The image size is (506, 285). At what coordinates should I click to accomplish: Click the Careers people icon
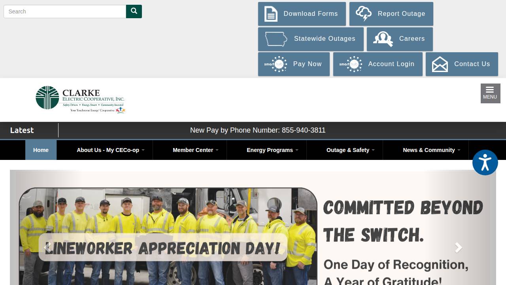tap(382, 39)
